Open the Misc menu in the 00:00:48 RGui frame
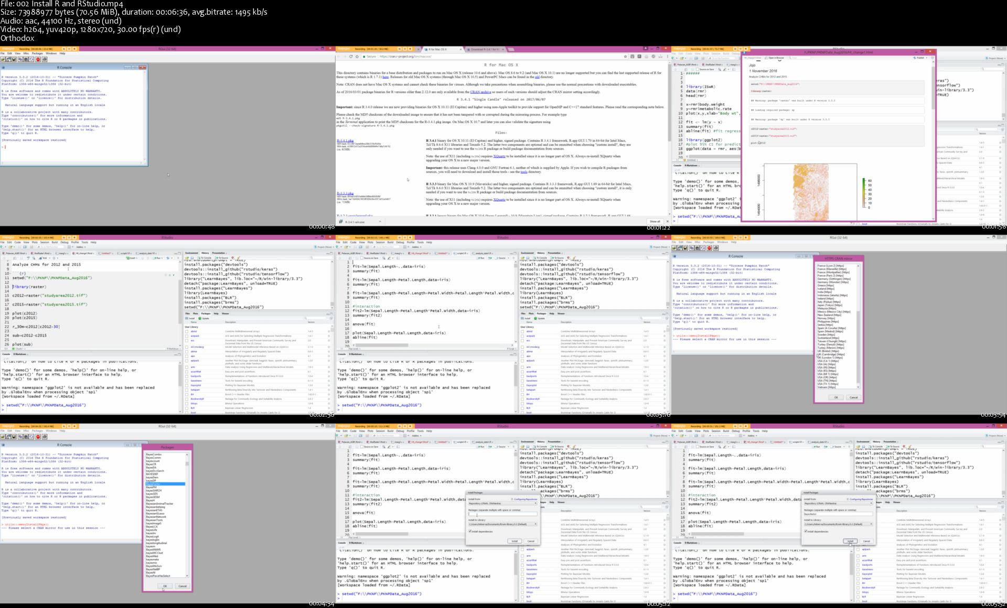Image resolution: width=1007 pixels, height=608 pixels. pyautogui.click(x=26, y=53)
